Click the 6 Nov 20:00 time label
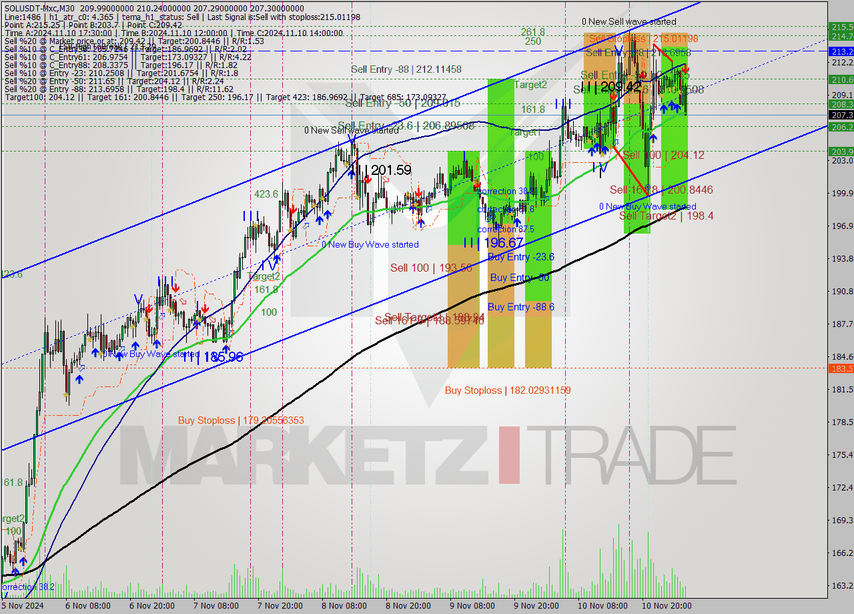This screenshot has width=854, height=614. click(151, 606)
